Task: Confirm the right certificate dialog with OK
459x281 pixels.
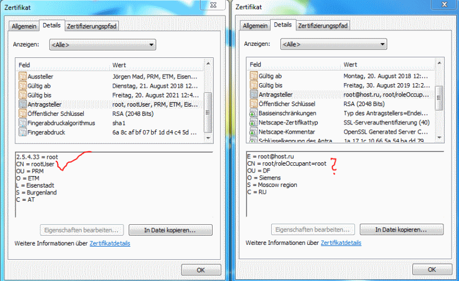Action: (x=432, y=270)
